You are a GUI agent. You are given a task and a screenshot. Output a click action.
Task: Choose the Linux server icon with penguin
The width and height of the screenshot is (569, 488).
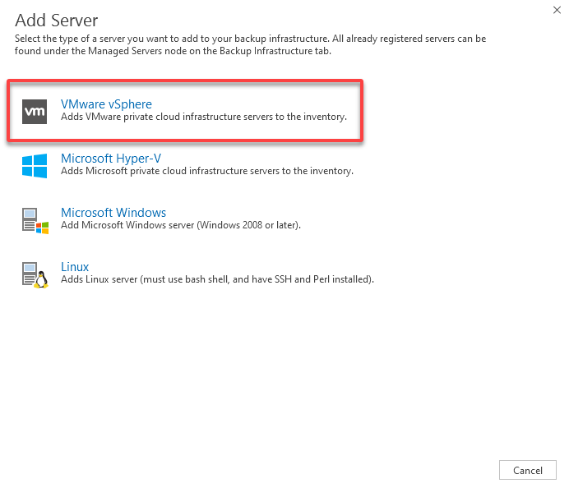[35, 275]
